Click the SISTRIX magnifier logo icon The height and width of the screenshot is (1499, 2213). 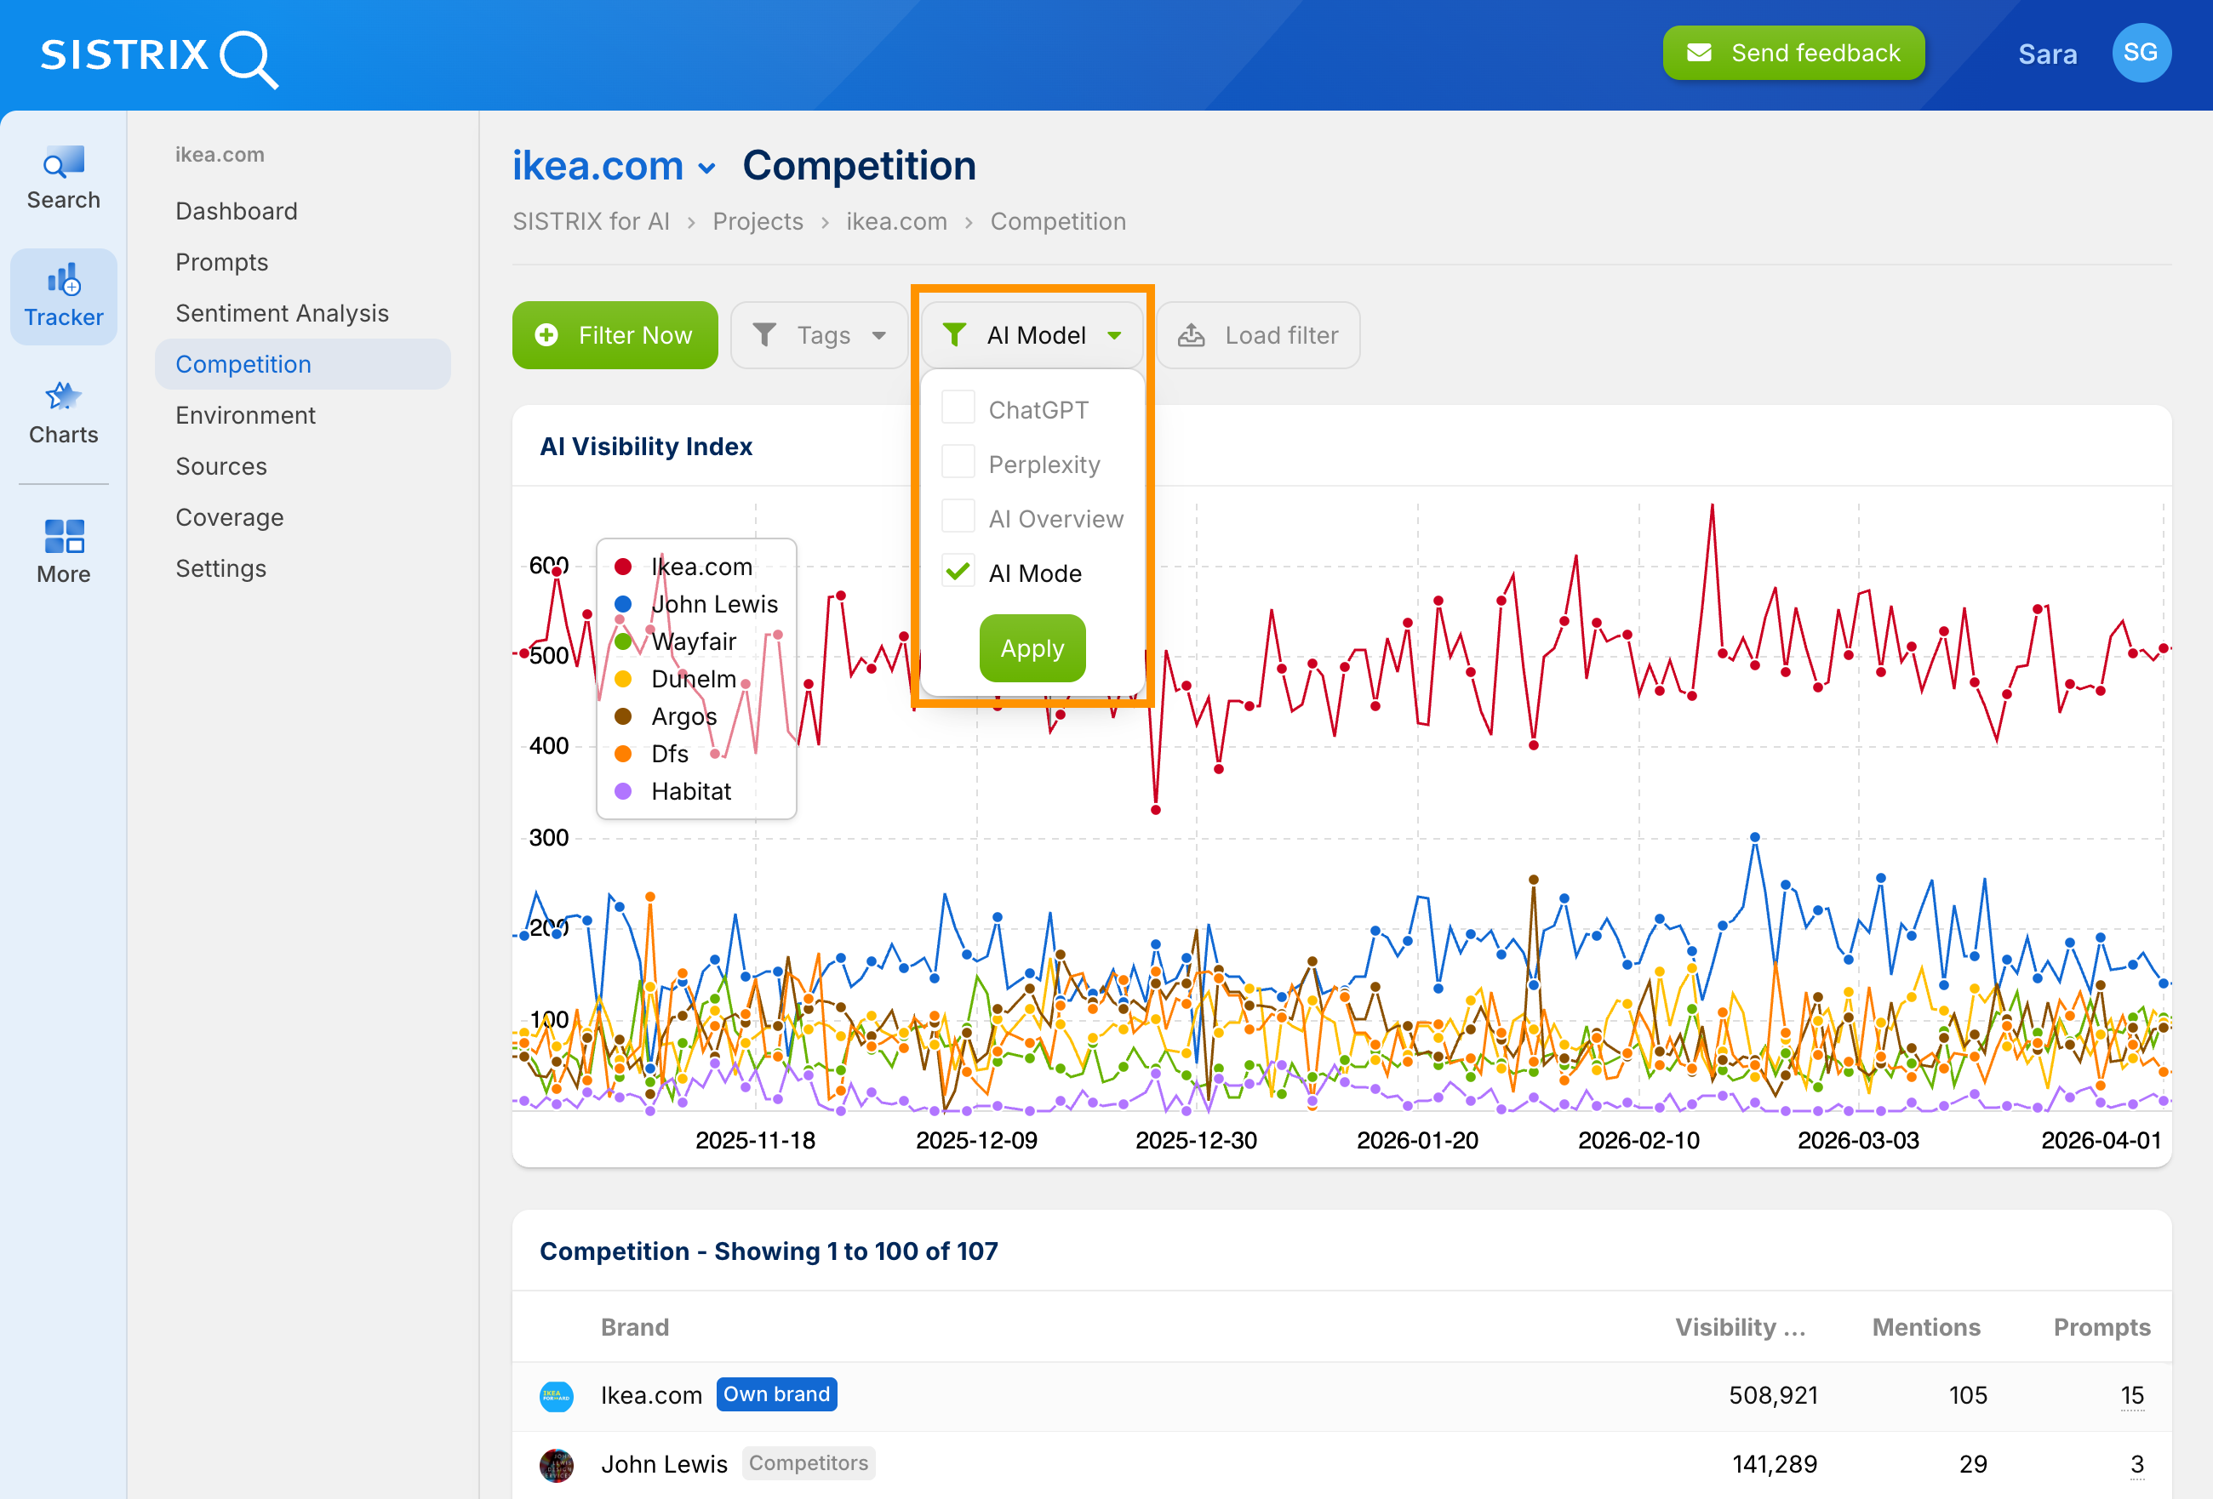[x=247, y=59]
